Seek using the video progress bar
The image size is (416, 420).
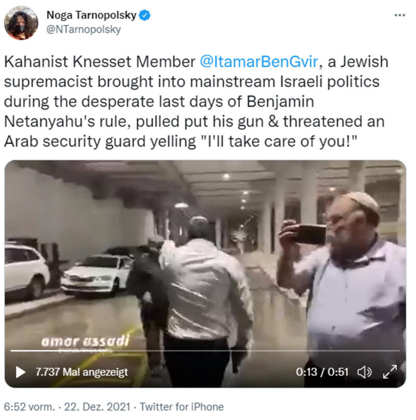(205, 350)
